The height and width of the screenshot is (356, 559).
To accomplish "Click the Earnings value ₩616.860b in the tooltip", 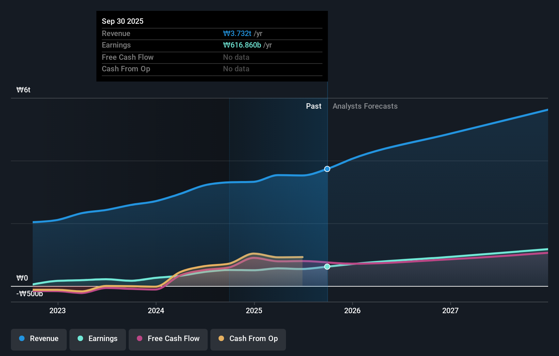I will (243, 45).
